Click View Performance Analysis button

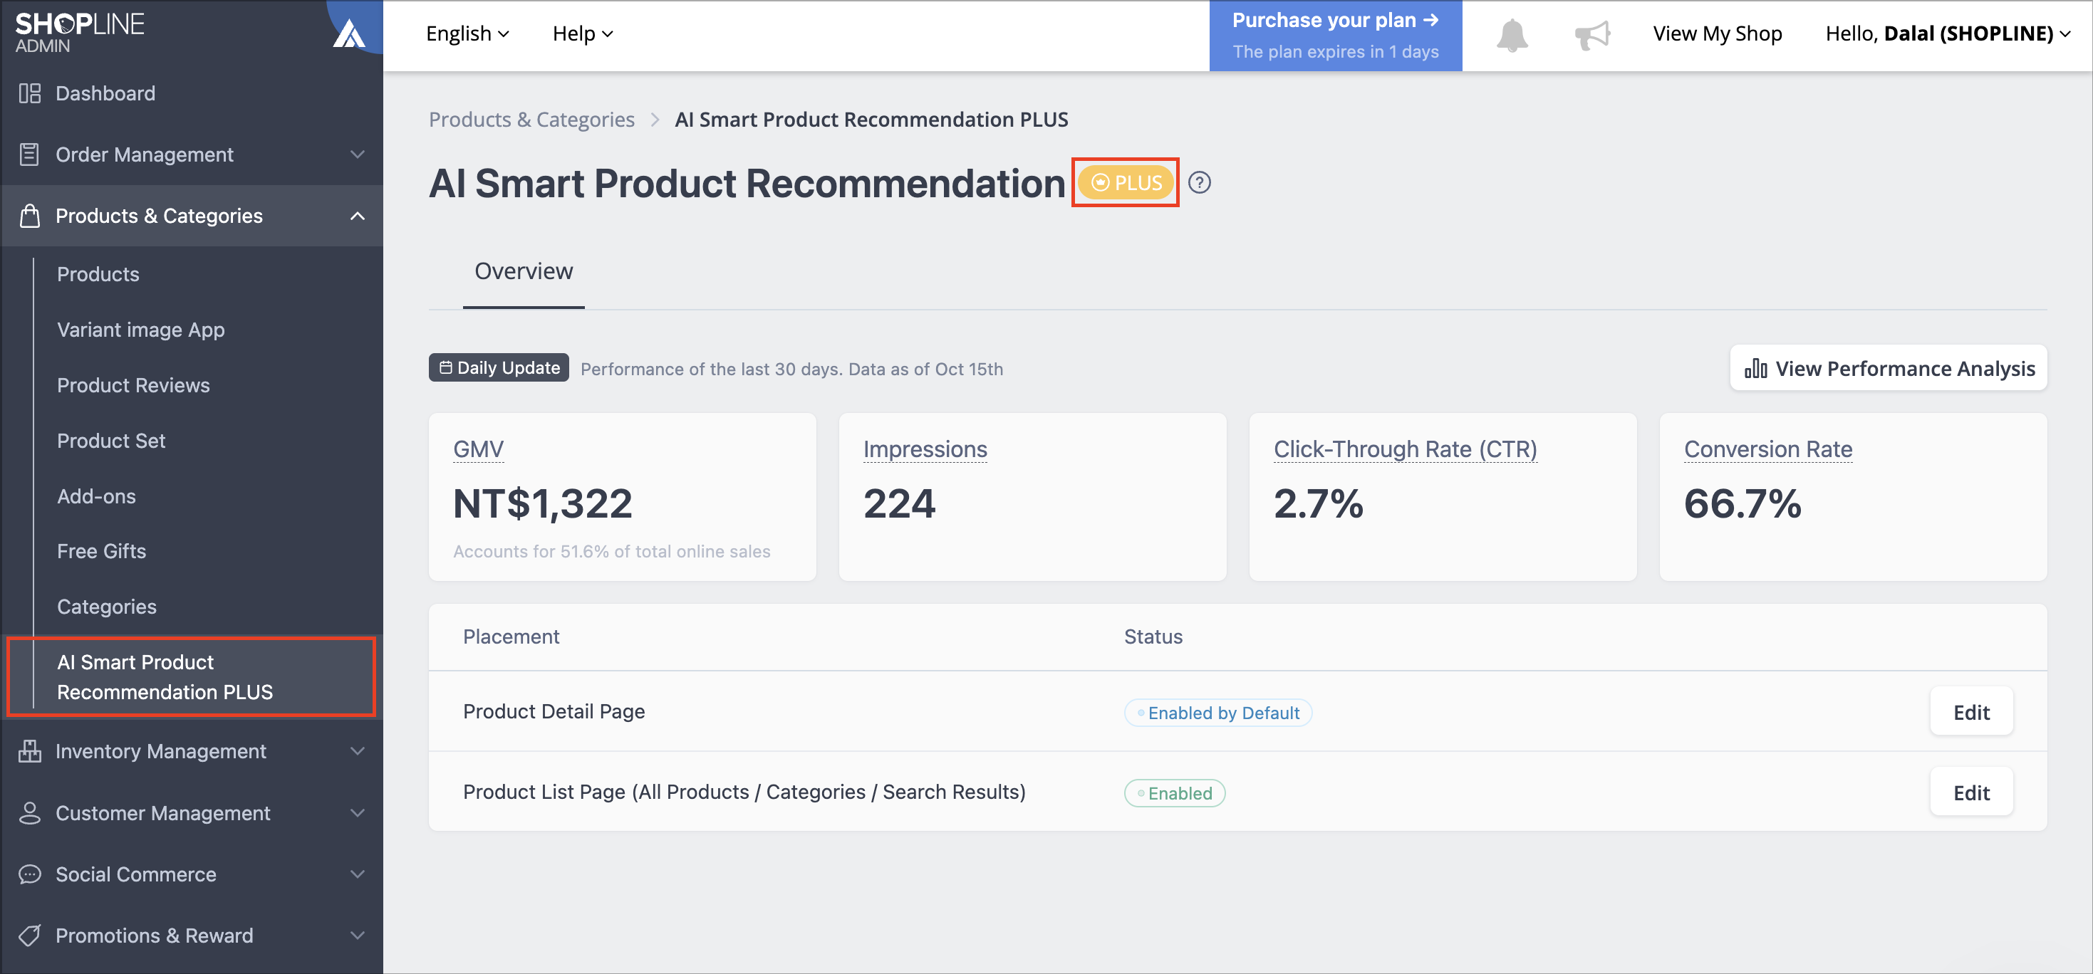pos(1889,369)
